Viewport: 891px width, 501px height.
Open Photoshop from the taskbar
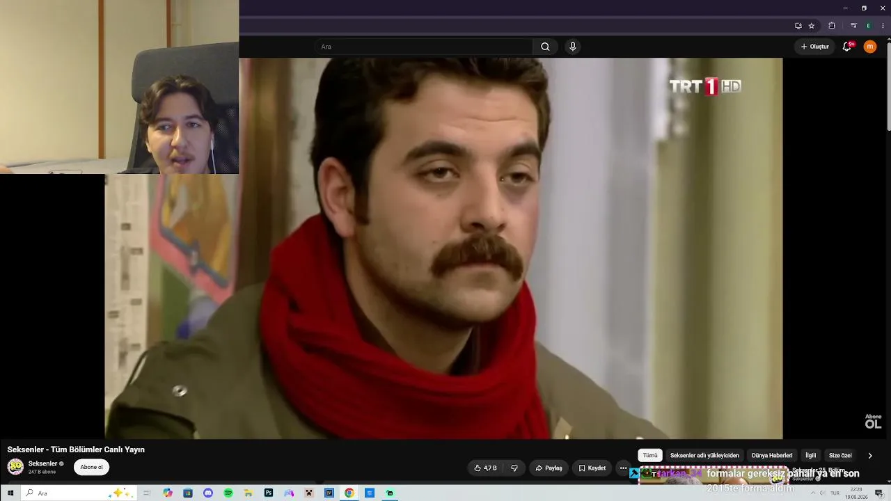click(x=269, y=493)
